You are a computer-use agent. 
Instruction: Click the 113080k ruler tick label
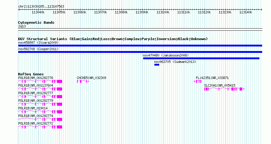pyautogui.click(x=121, y=12)
